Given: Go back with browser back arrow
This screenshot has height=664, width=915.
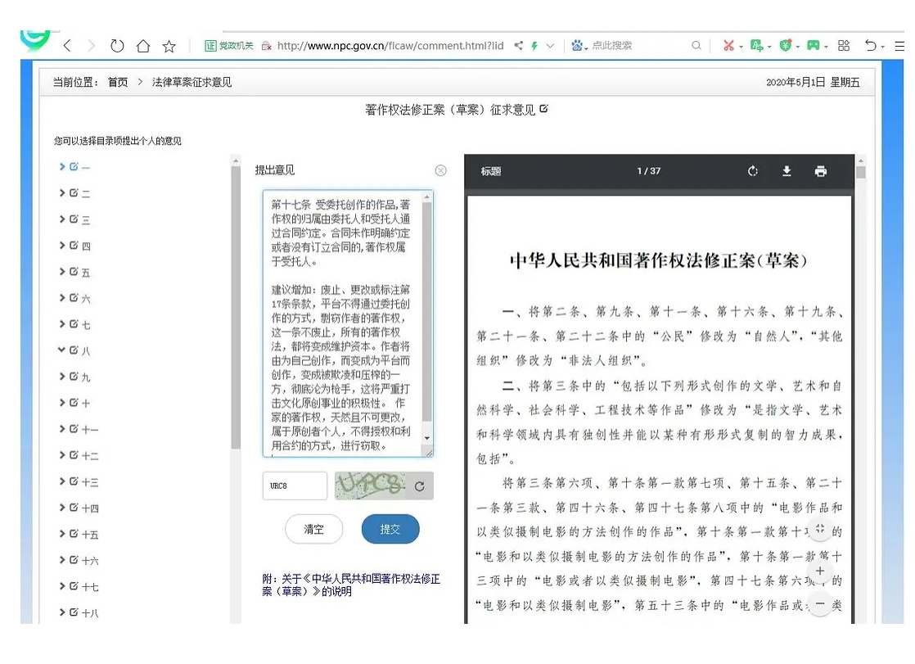Looking at the screenshot, I should [67, 46].
